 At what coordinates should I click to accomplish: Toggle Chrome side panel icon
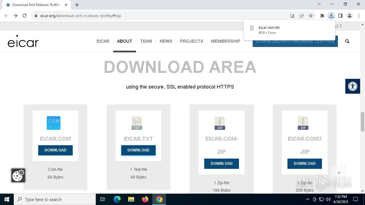click(x=340, y=16)
